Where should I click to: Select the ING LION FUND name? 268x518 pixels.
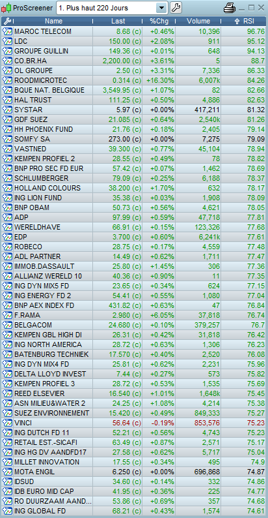pos(38,198)
